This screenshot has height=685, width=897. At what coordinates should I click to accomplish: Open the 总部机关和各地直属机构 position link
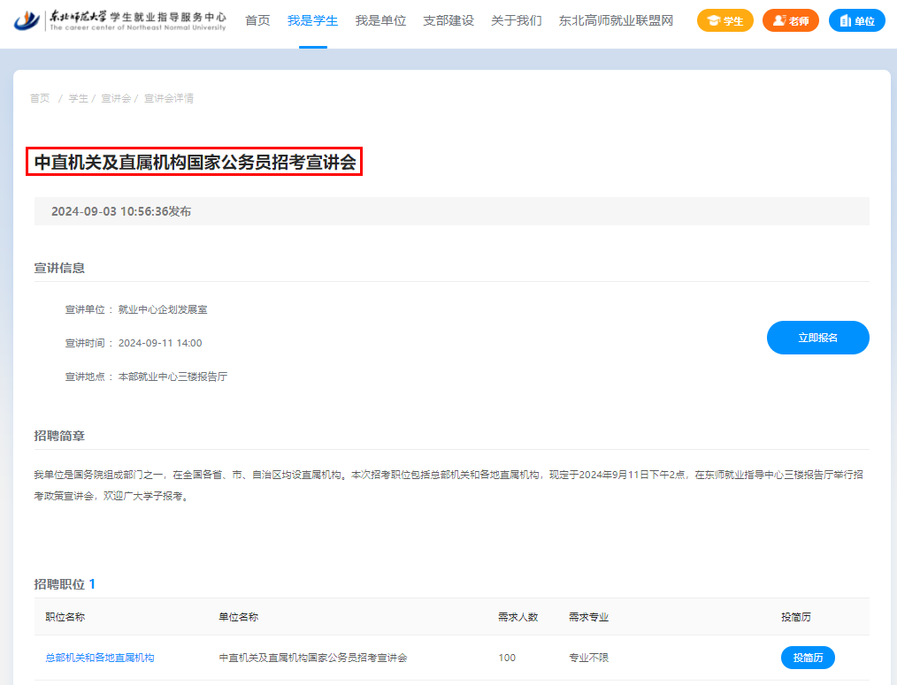pyautogui.click(x=100, y=658)
